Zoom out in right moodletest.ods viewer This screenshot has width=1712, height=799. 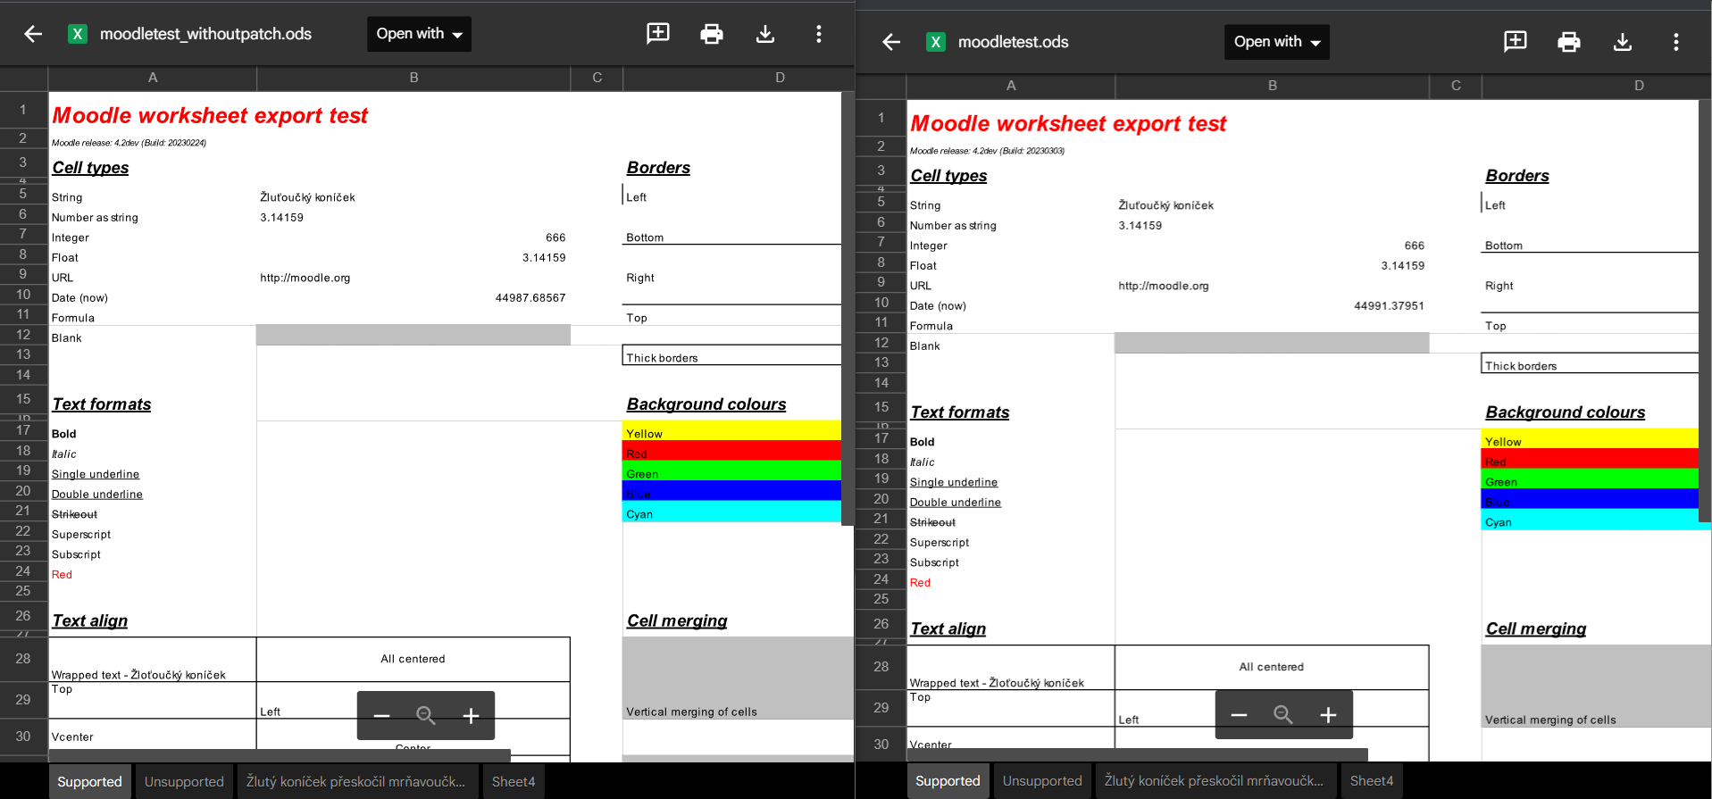pyautogui.click(x=1239, y=715)
